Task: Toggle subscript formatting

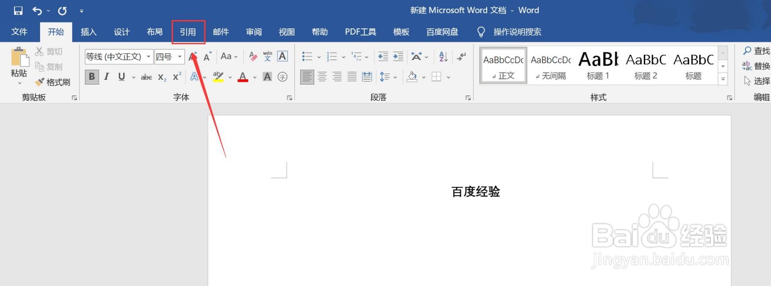Action: click(x=162, y=77)
